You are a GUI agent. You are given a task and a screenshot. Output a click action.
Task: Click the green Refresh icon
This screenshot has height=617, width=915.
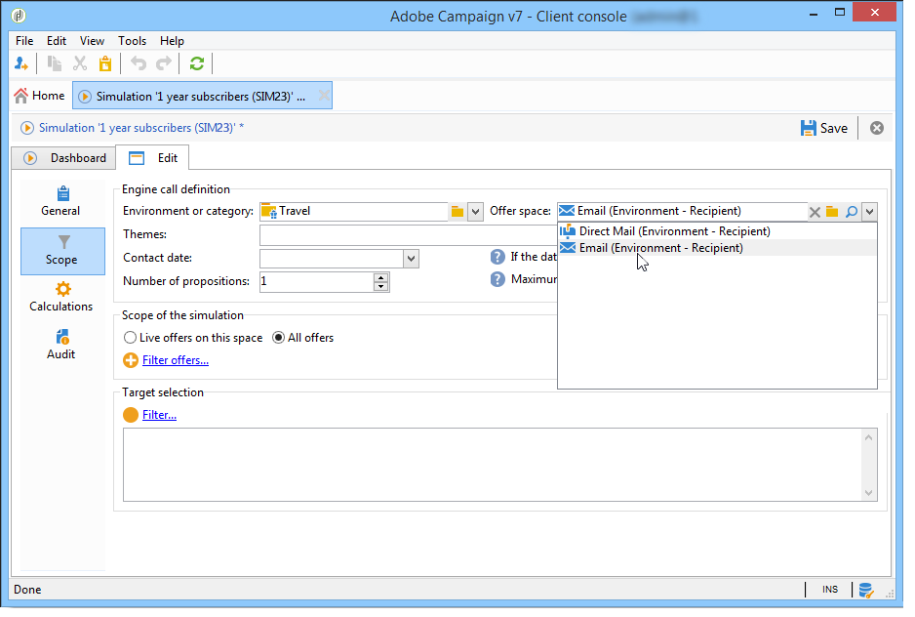(197, 63)
